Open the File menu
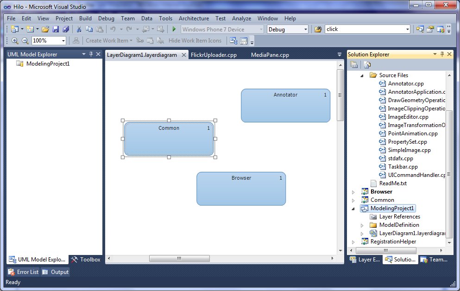460x291 pixels. (x=11, y=18)
